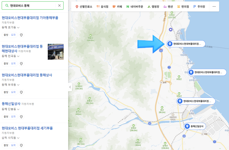Select the 주차장 category filter
The width and height of the screenshot is (229, 150).
click(199, 7)
